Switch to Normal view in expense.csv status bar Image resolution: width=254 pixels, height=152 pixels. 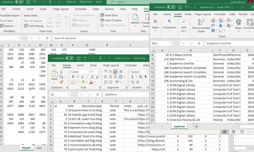click(224, 132)
